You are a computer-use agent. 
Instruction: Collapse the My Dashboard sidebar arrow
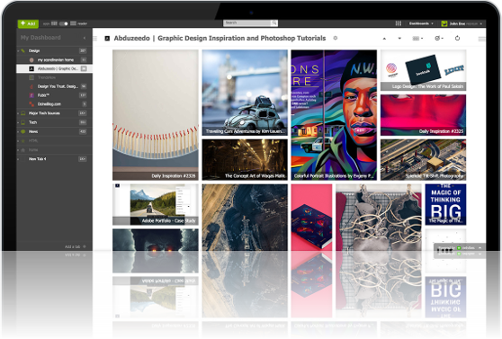[85, 38]
